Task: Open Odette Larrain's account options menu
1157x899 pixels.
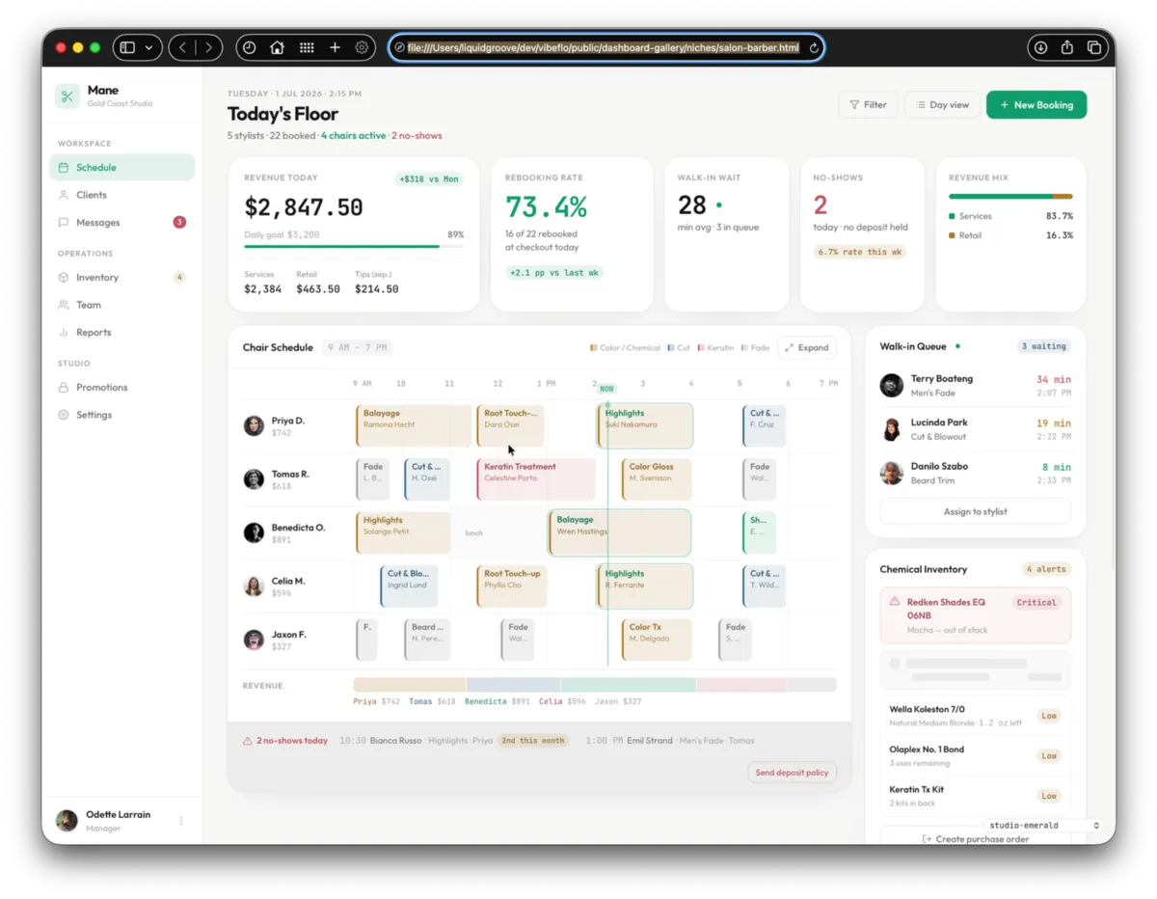Action: pos(181,821)
